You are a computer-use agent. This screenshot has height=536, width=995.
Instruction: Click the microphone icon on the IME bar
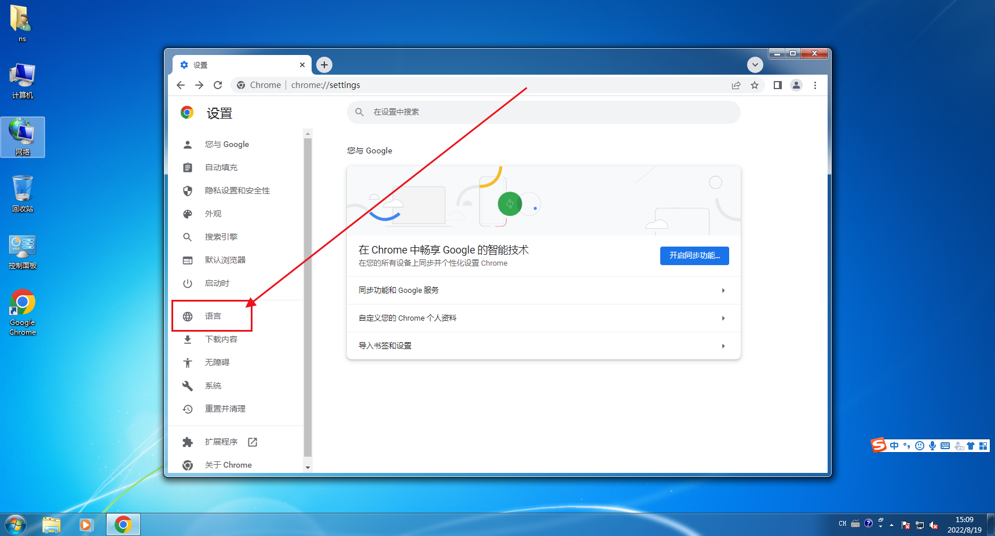point(932,446)
